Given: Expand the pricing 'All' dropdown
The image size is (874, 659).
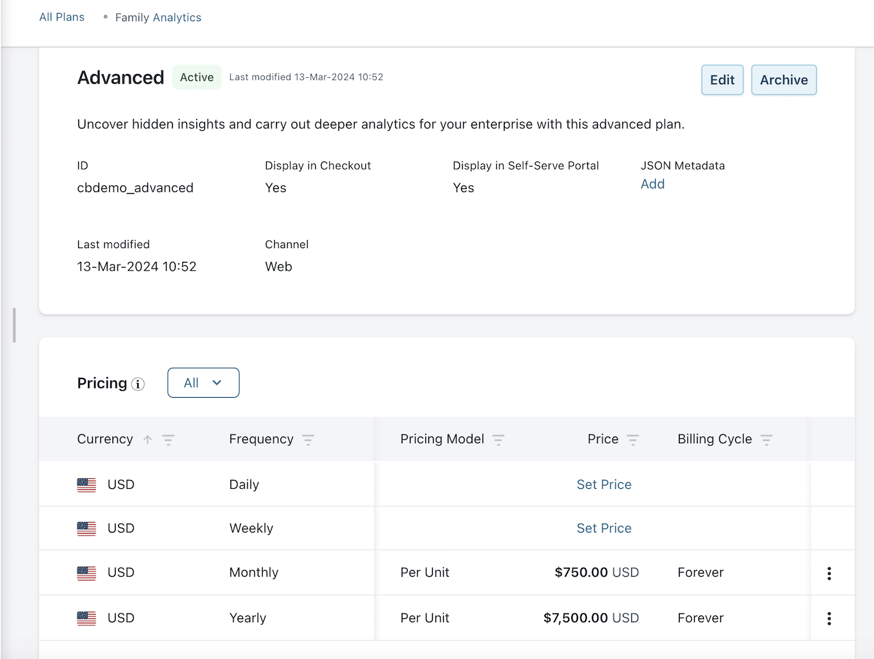Looking at the screenshot, I should 203,383.
